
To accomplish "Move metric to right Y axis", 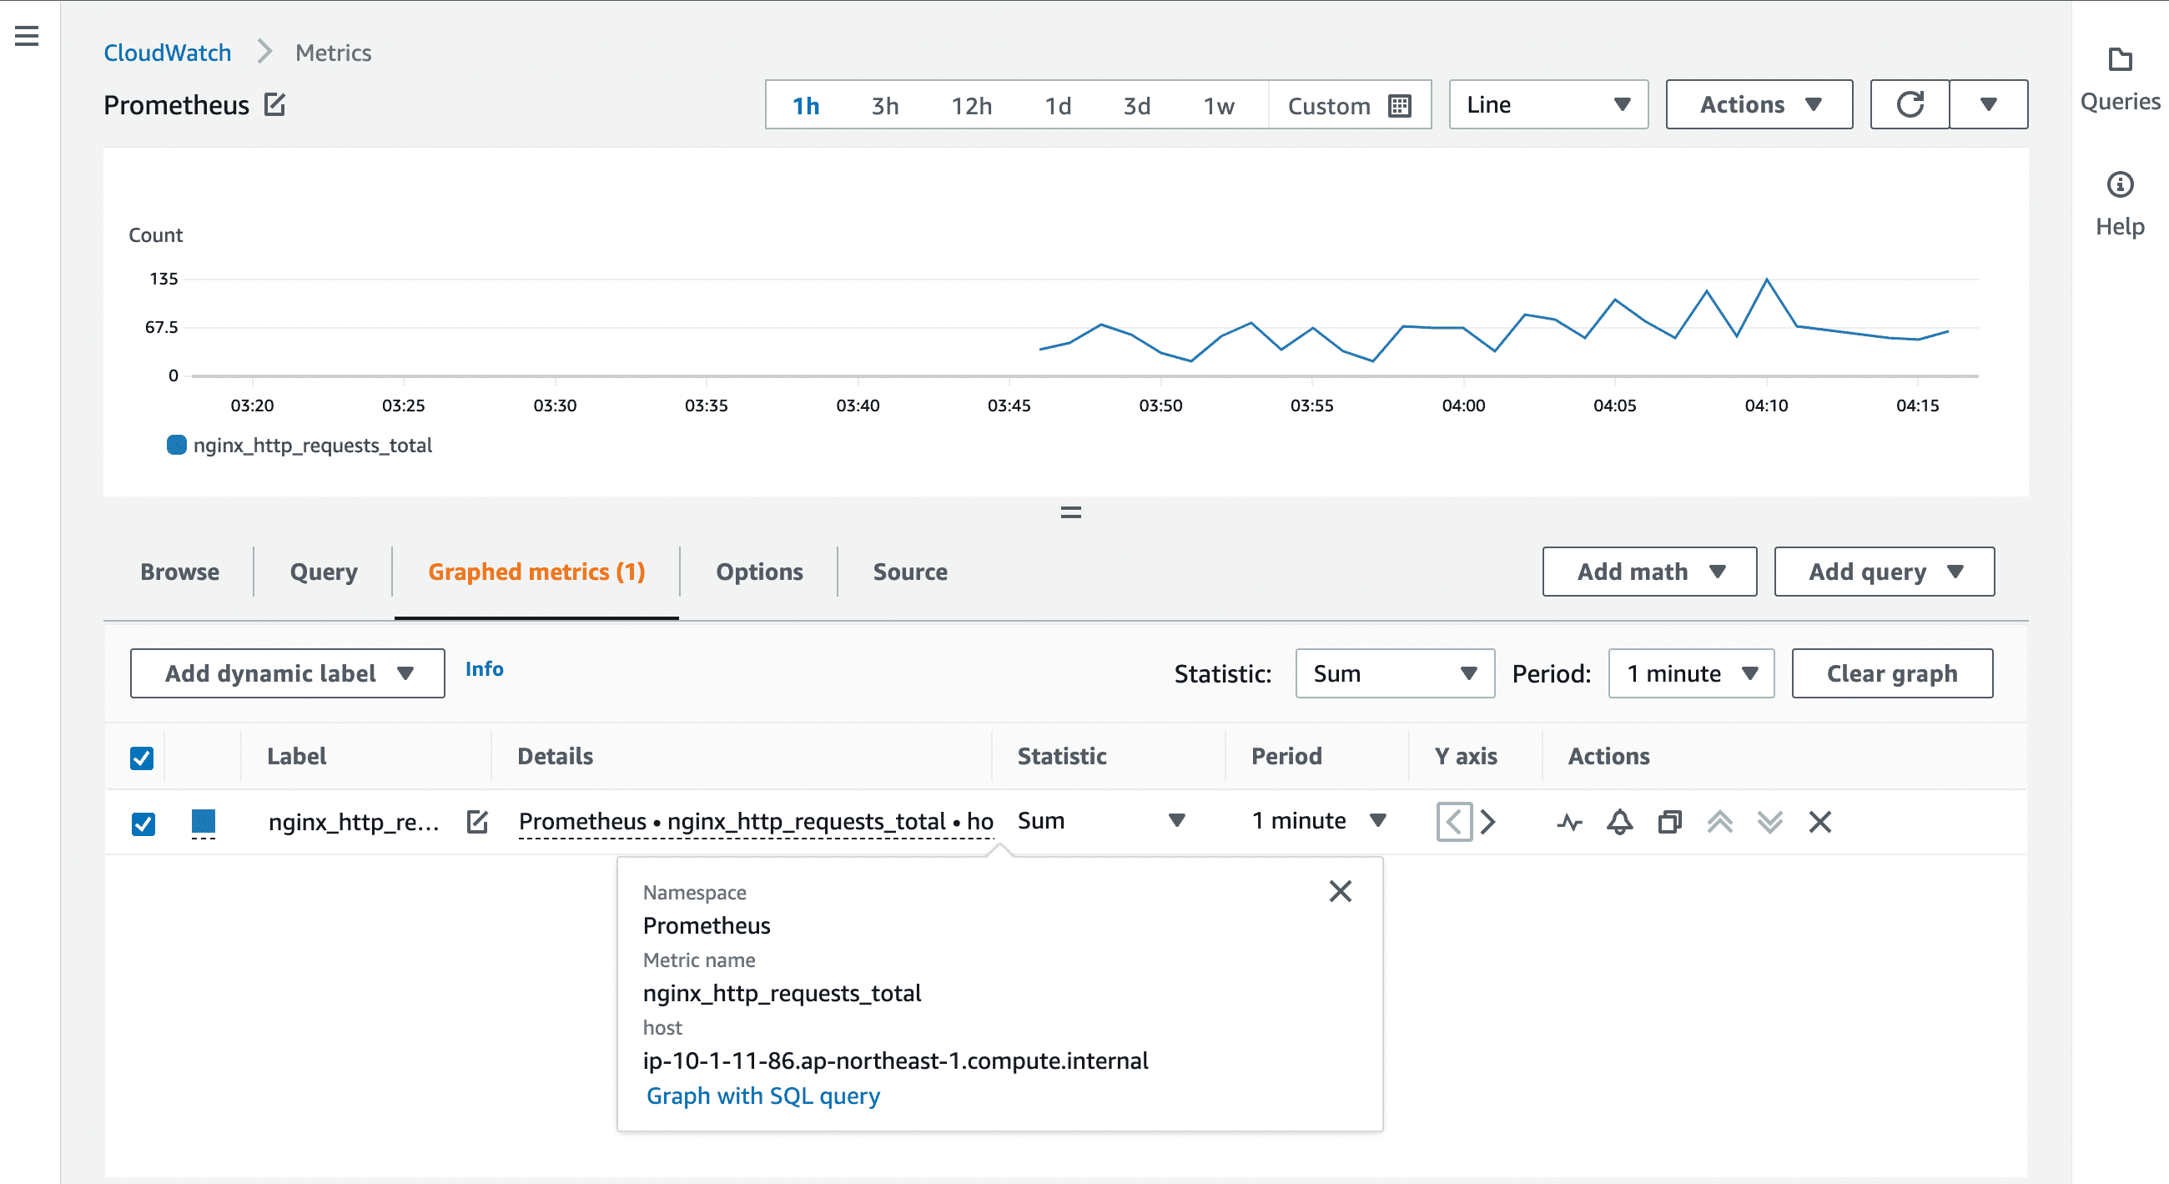I will 1487,821.
